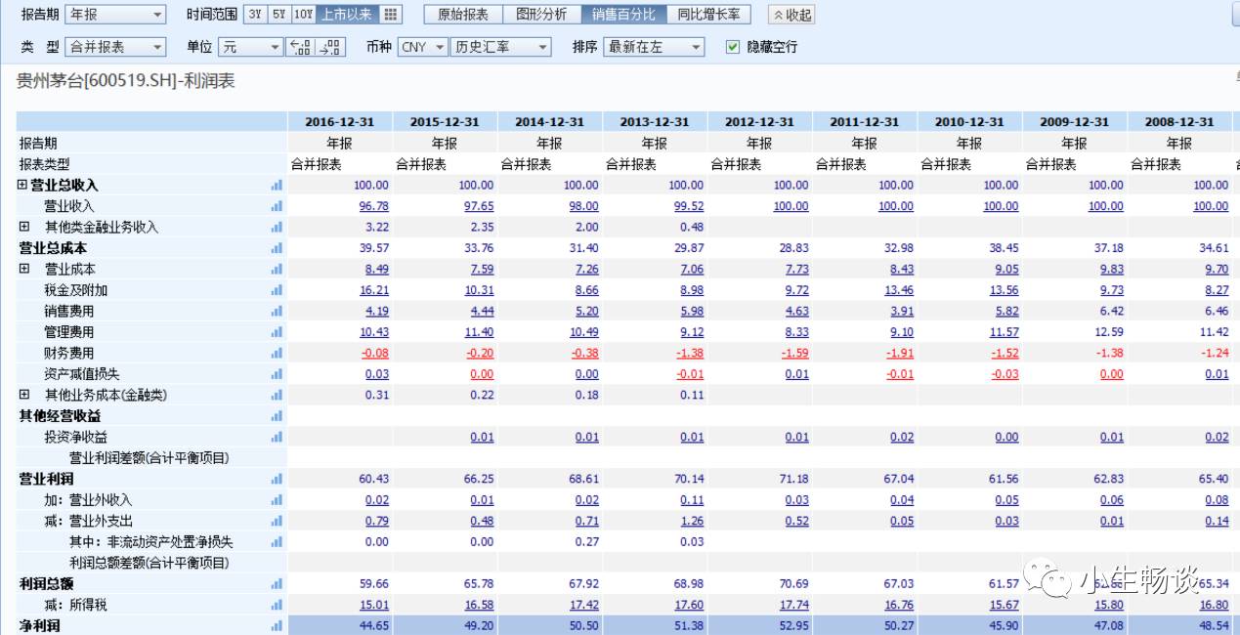Open chart icon for 其他类金融业务收入 row
Screen dimensions: 1240x635
pos(277,227)
